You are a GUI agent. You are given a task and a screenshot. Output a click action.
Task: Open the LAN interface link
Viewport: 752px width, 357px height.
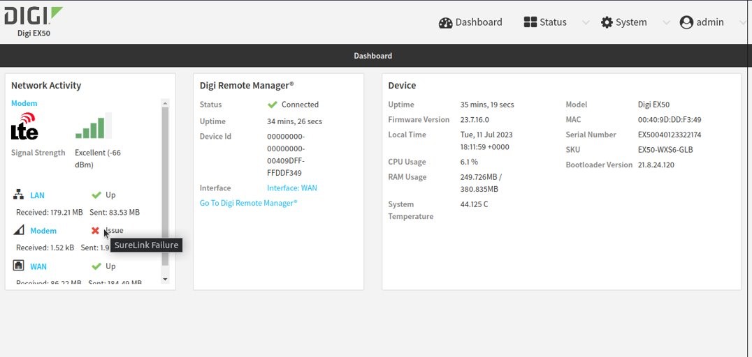coord(38,195)
